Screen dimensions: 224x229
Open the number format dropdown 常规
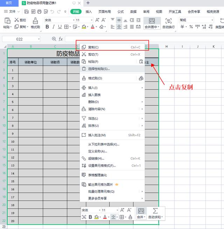(x=212, y=20)
